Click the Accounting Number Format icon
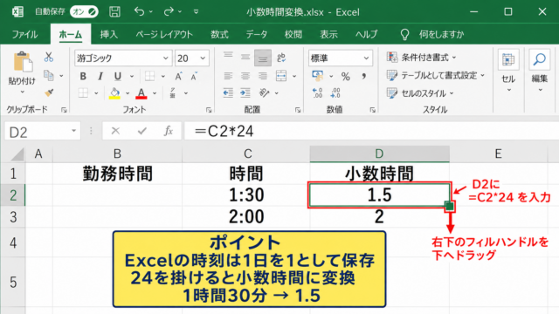The width and height of the screenshot is (559, 314). [318, 76]
